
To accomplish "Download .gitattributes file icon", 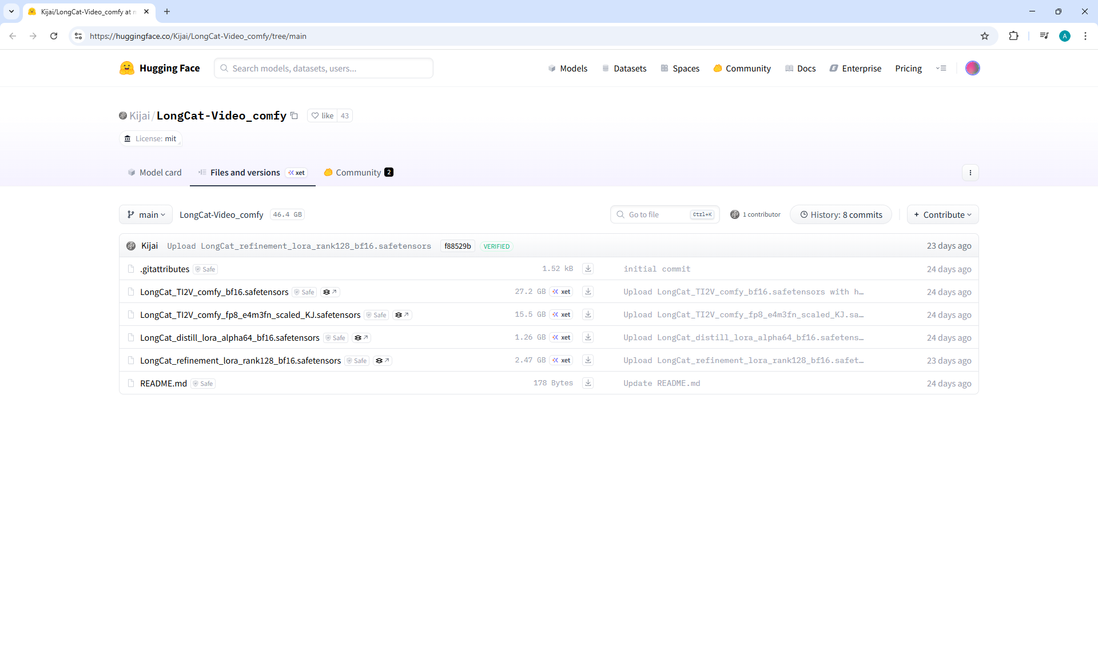I will tap(588, 269).
